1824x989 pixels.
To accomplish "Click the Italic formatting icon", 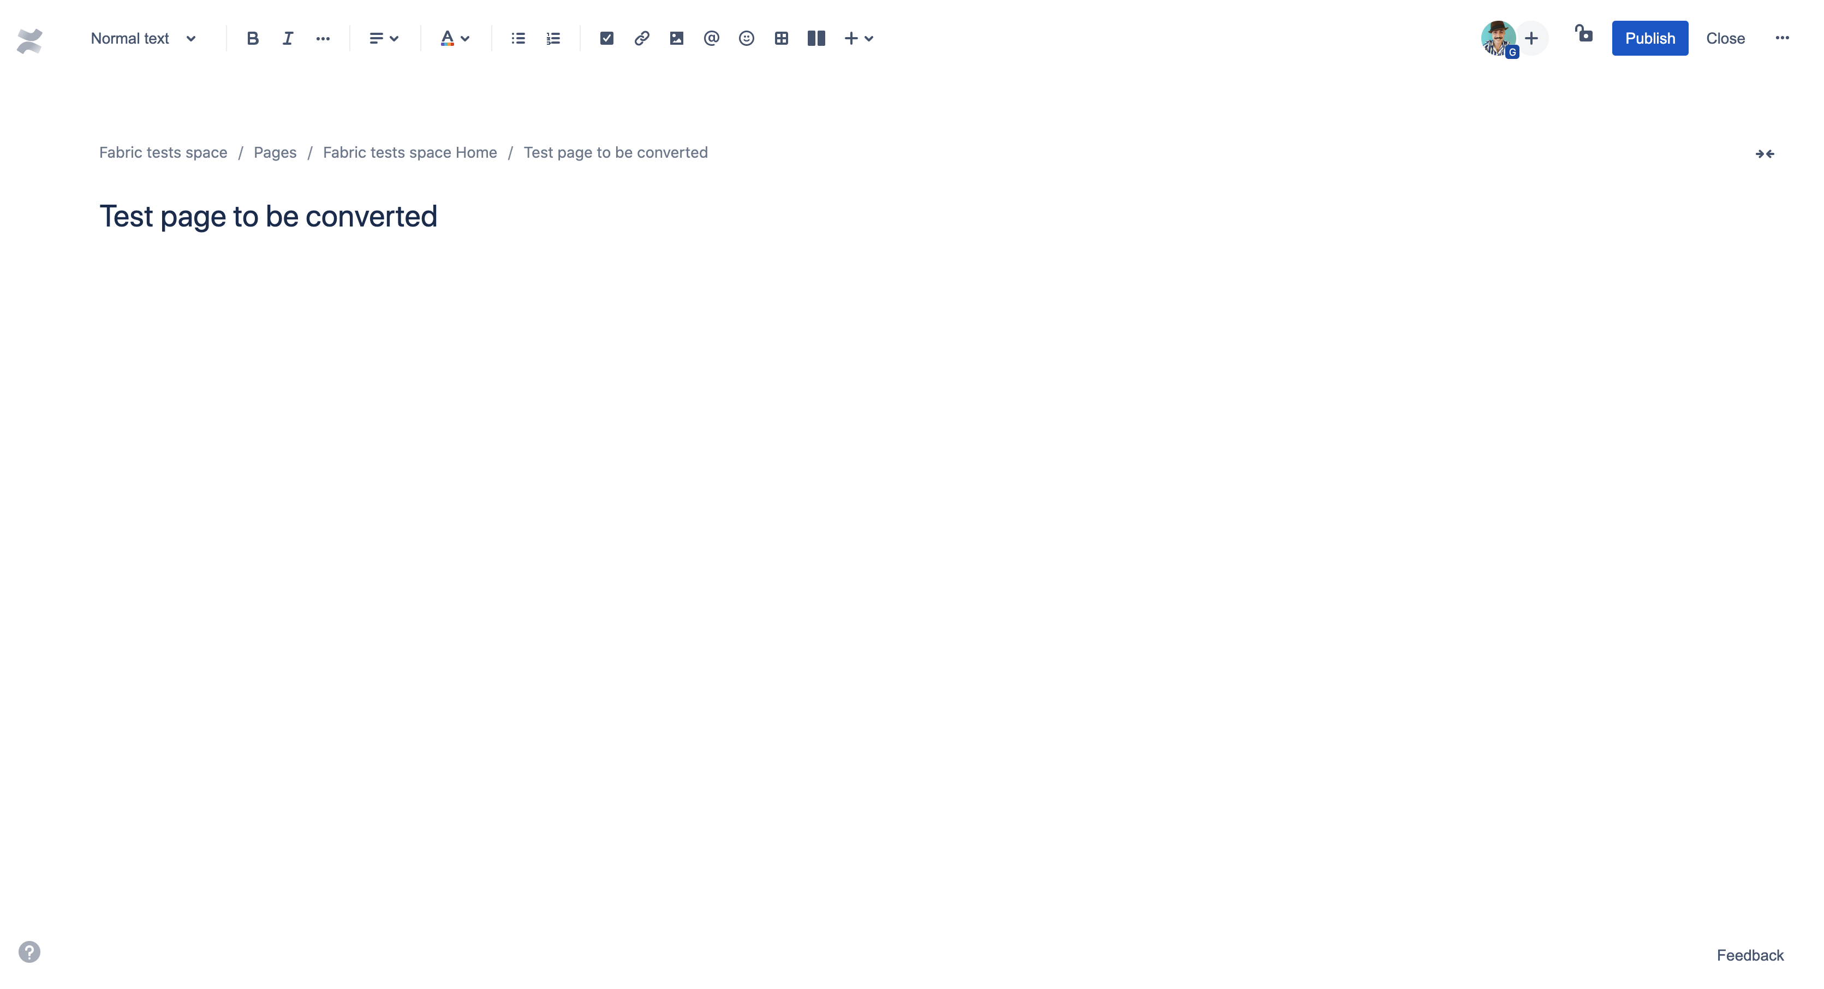I will click(286, 38).
